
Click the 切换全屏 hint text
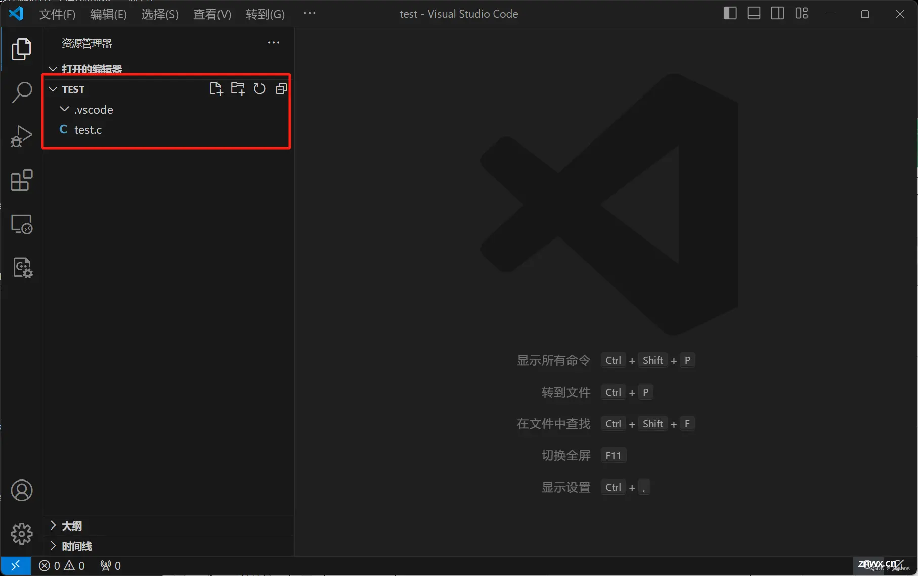click(x=566, y=455)
